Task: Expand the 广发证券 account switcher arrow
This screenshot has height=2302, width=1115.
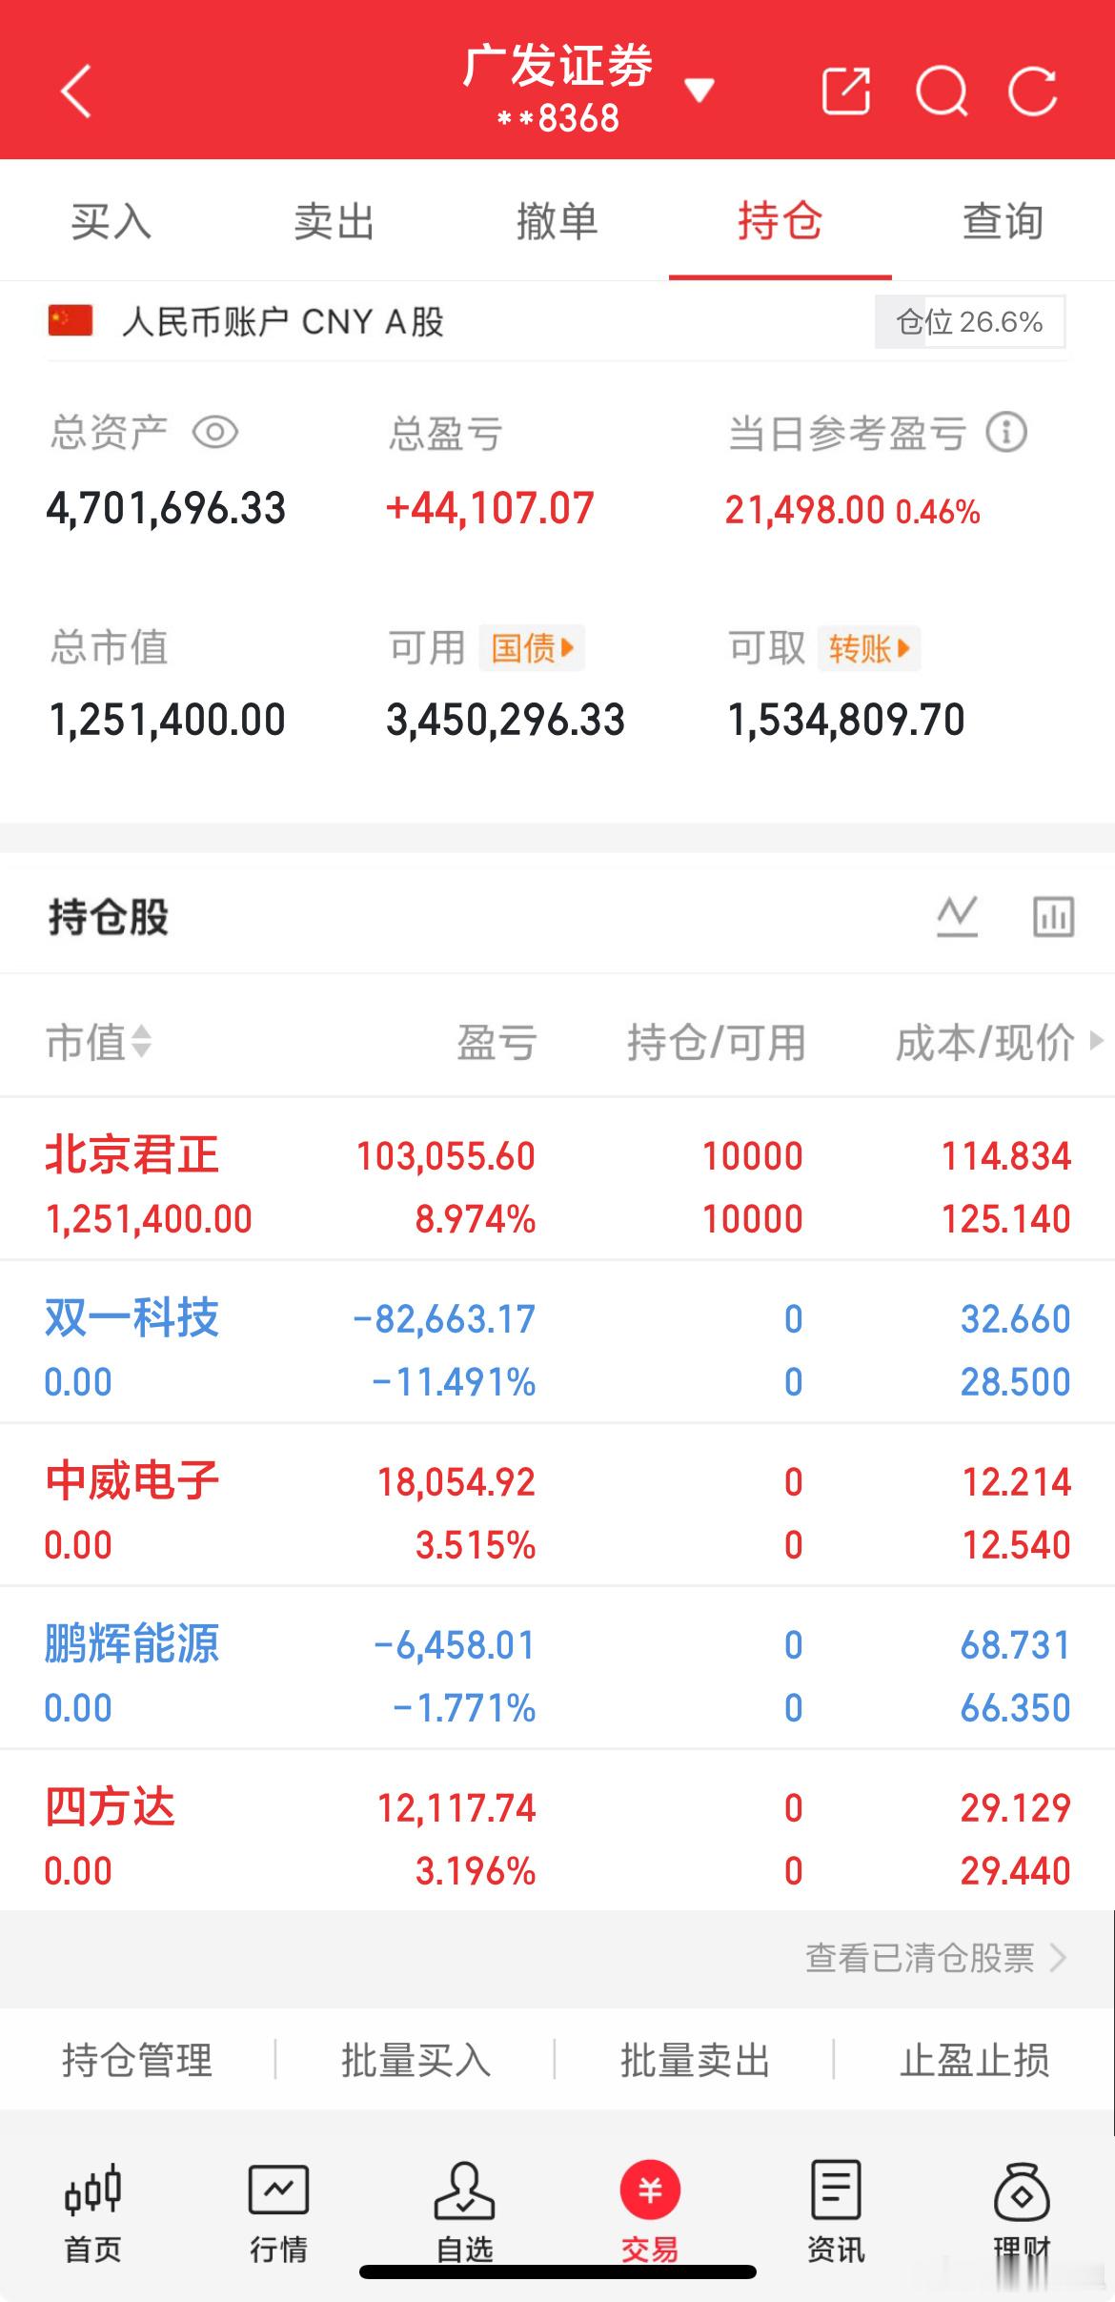Action: 699,91
